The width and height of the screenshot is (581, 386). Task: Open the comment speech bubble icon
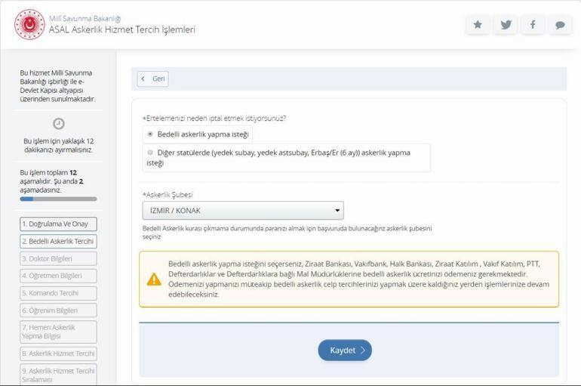559,24
